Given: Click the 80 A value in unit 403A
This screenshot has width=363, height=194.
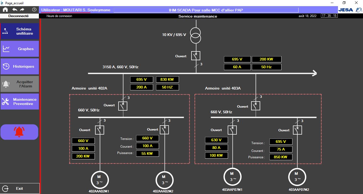Looking at the screenshot, I should (216, 148).
